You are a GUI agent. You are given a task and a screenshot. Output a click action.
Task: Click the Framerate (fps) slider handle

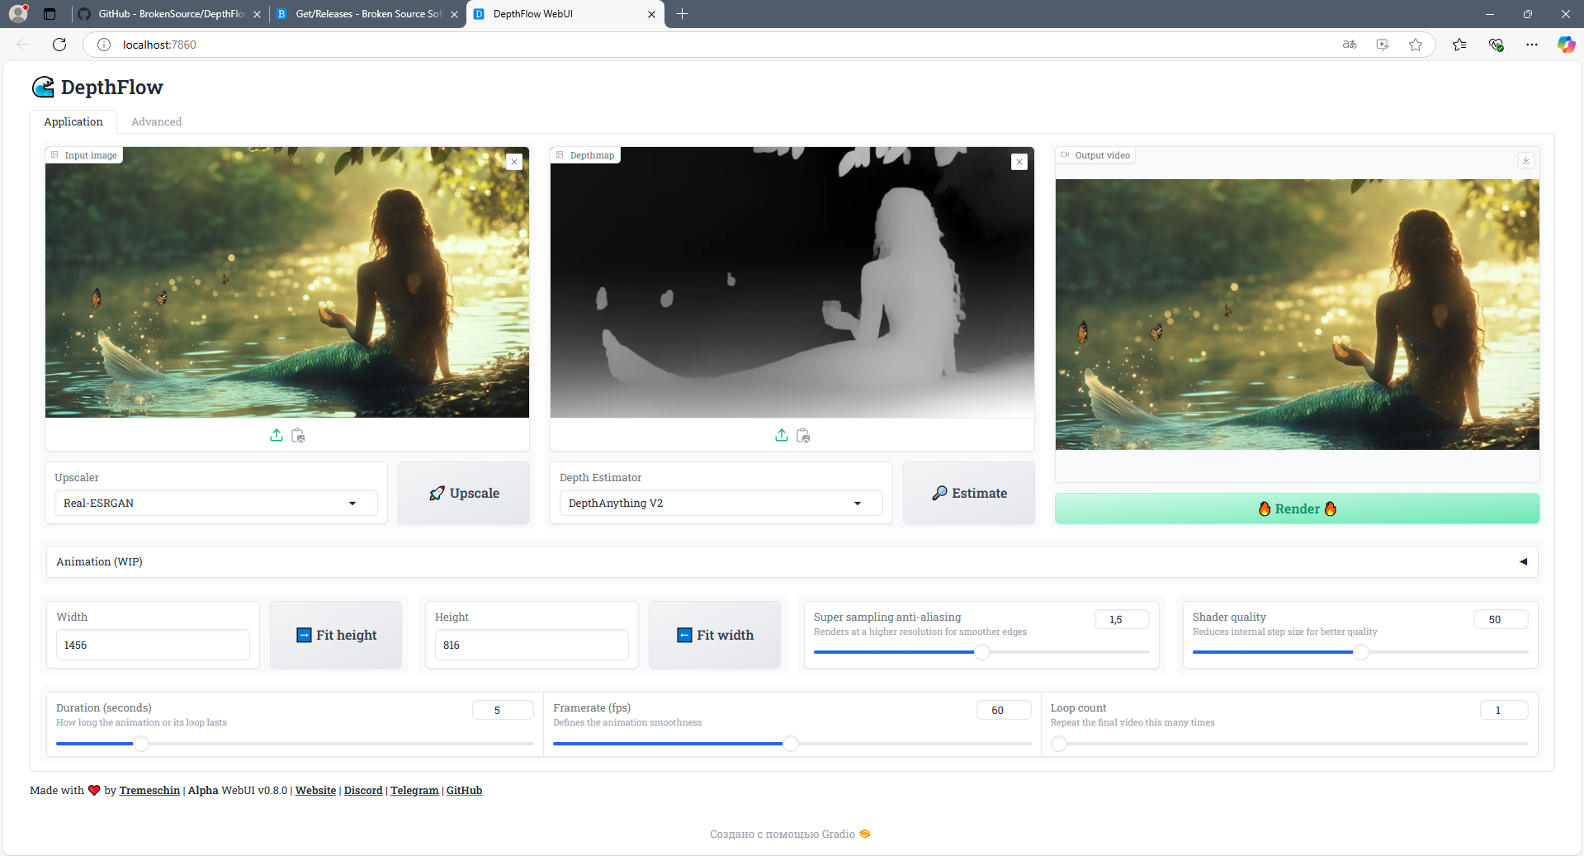point(791,744)
